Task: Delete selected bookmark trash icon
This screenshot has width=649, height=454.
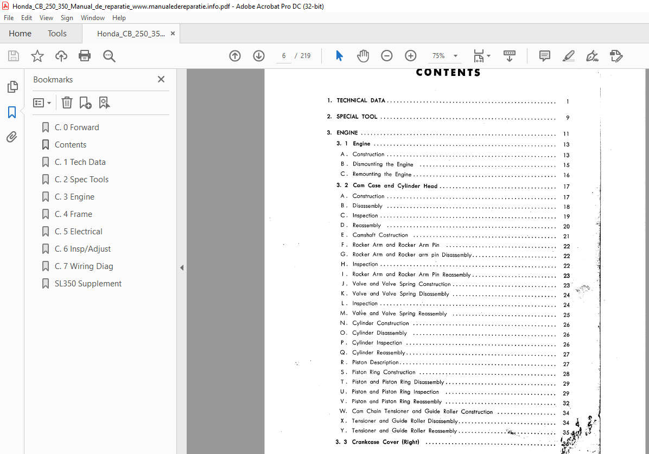Action: click(x=67, y=103)
